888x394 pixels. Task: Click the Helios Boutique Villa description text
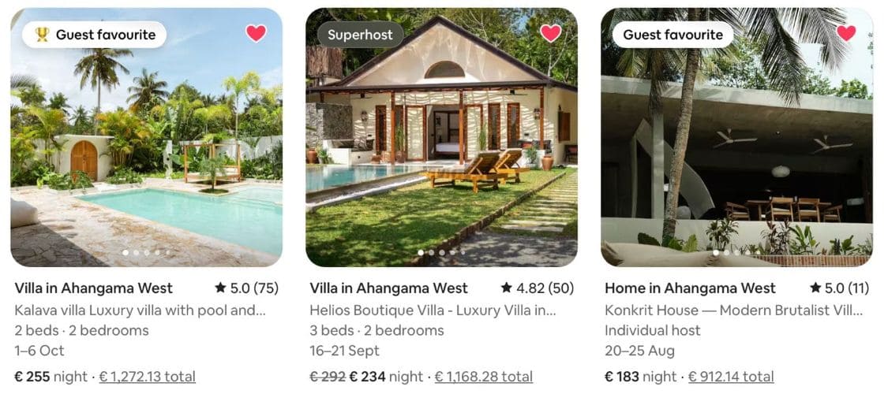(433, 310)
